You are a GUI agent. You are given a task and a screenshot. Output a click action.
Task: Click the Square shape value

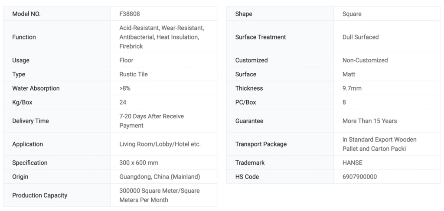click(x=352, y=14)
